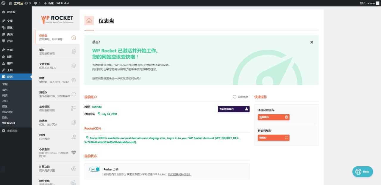
Task: Click 新建 in the top admin bar
Action: [49, 3]
